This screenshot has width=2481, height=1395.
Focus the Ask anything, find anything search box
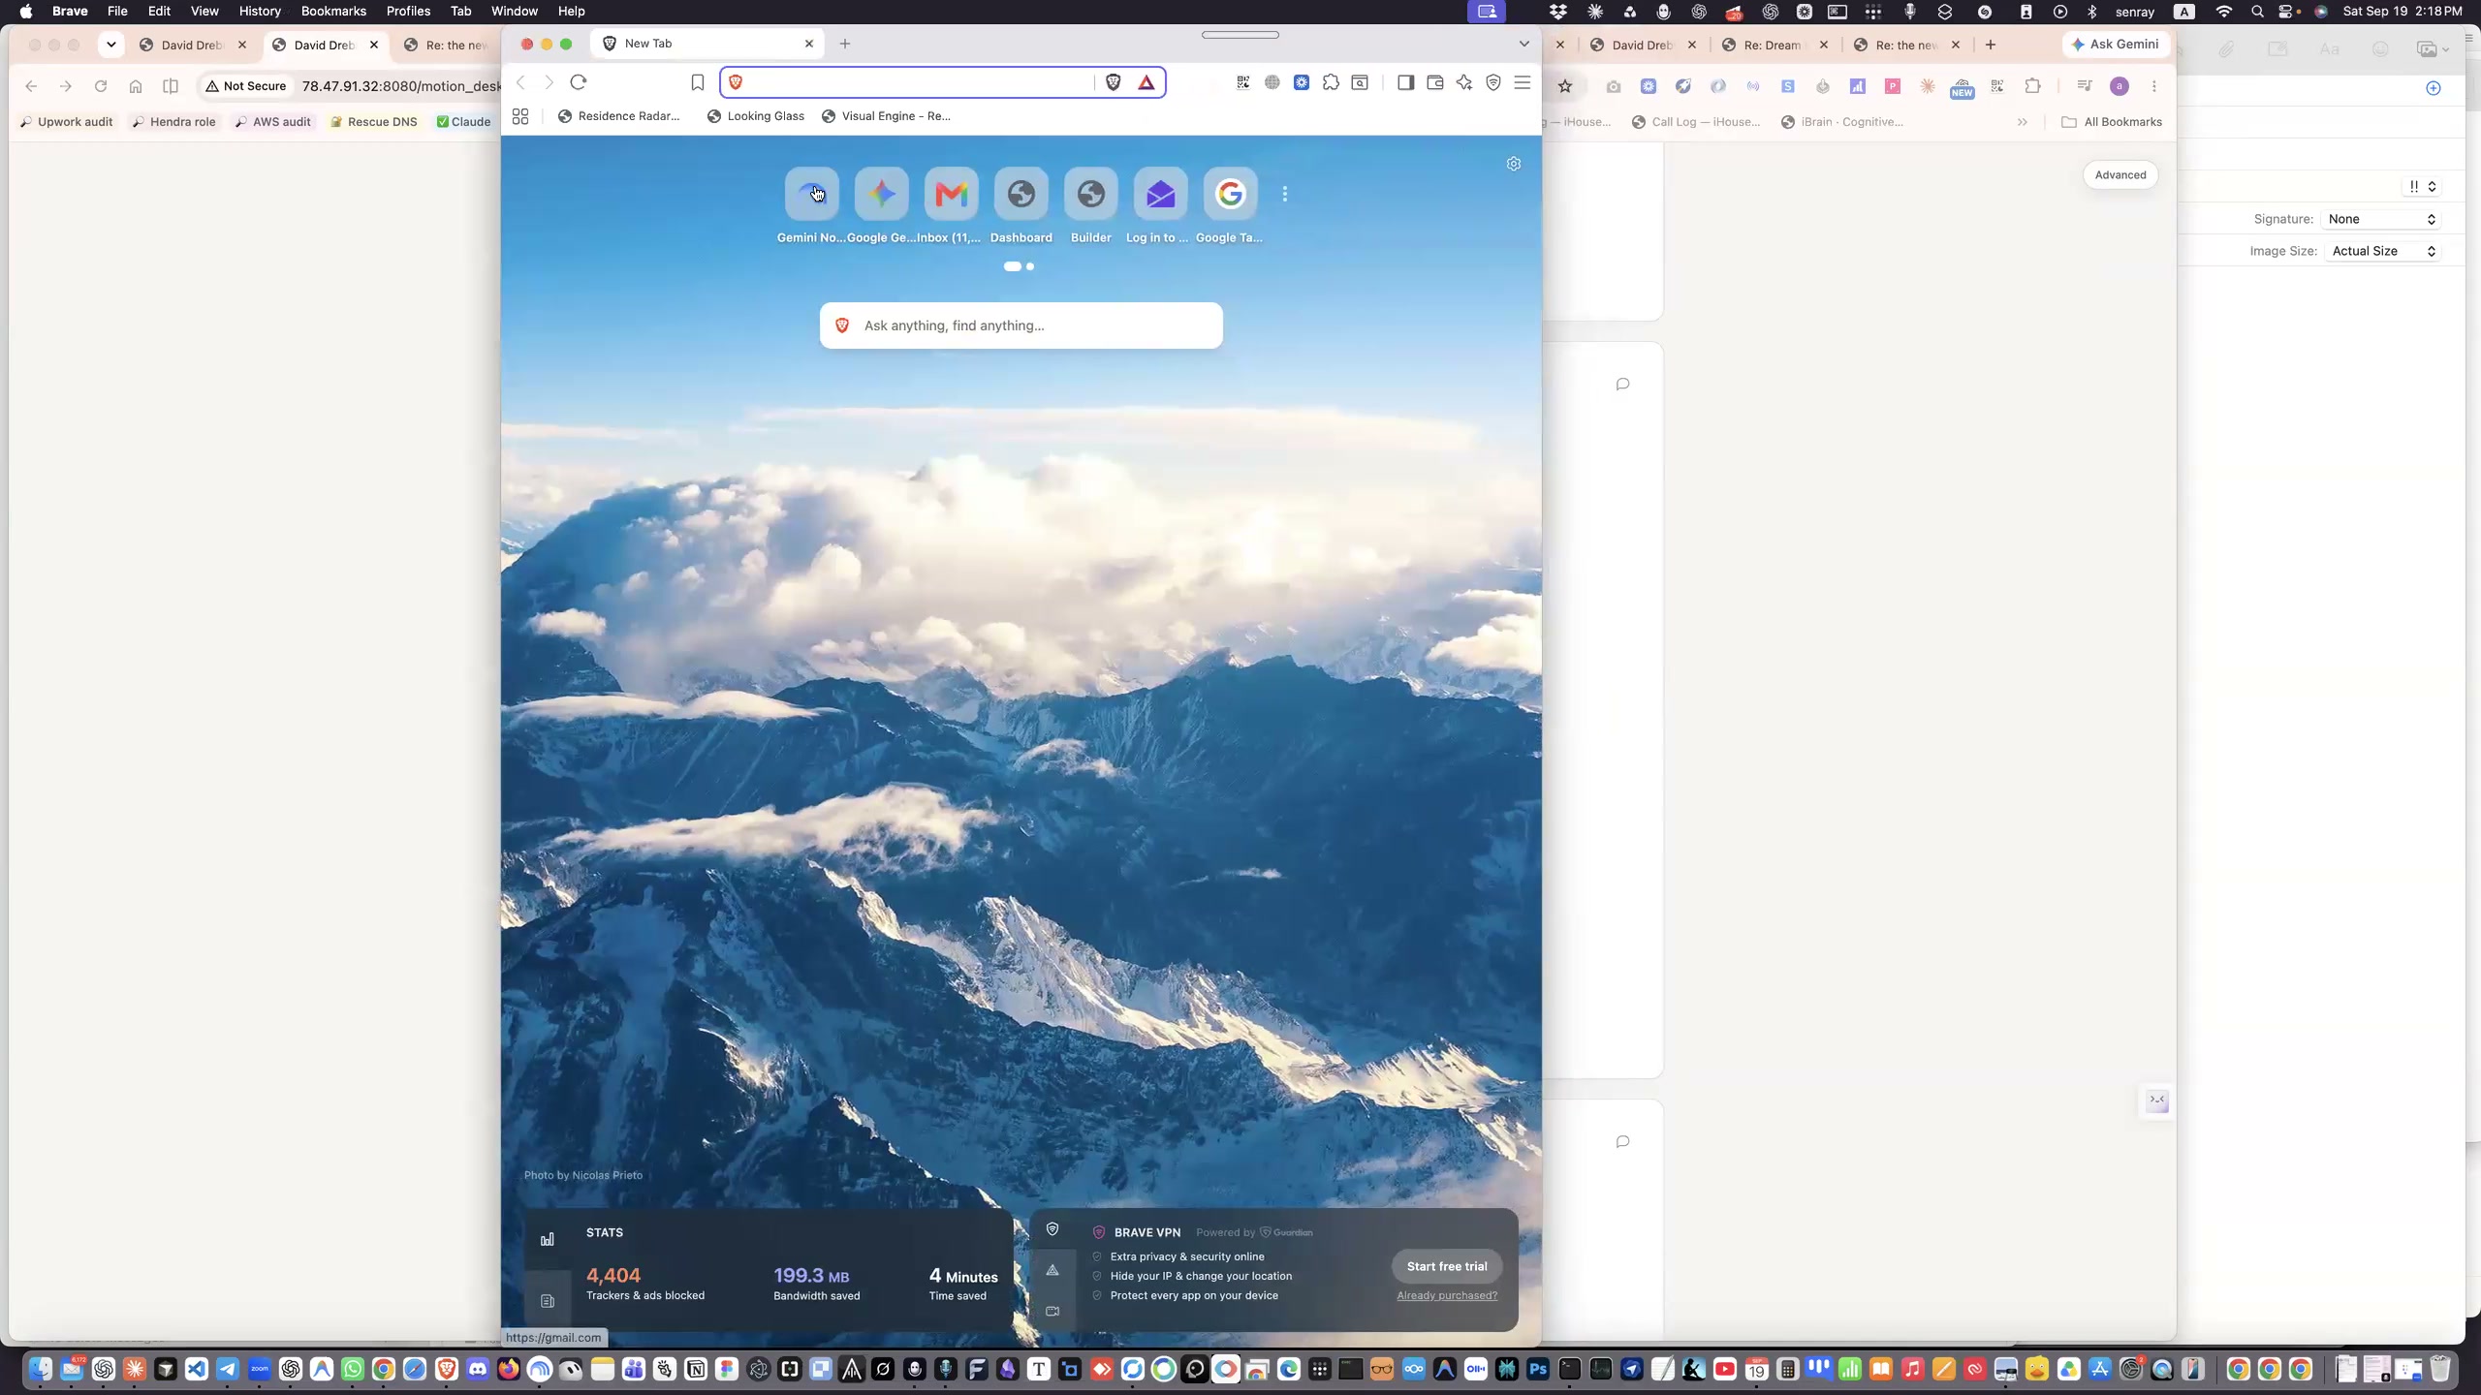coord(1021,325)
